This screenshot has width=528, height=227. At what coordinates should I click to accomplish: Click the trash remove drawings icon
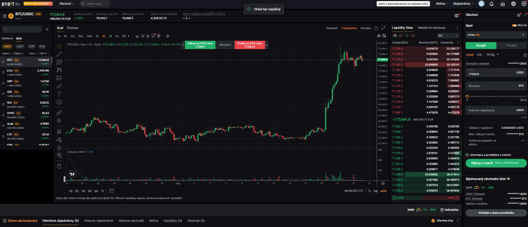pos(59,166)
